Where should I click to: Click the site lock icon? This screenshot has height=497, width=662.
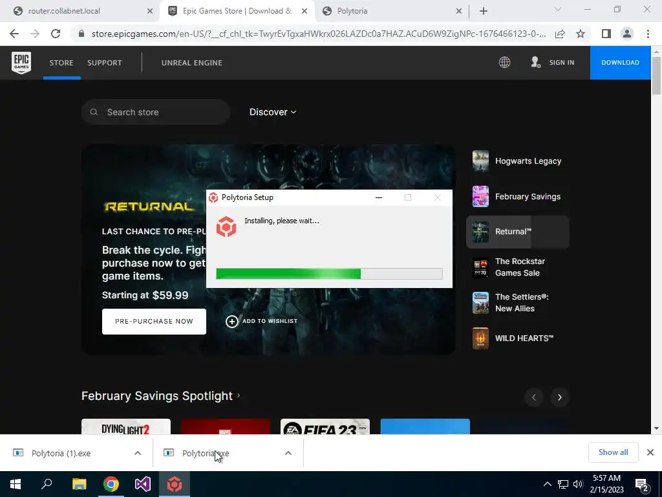[81, 34]
